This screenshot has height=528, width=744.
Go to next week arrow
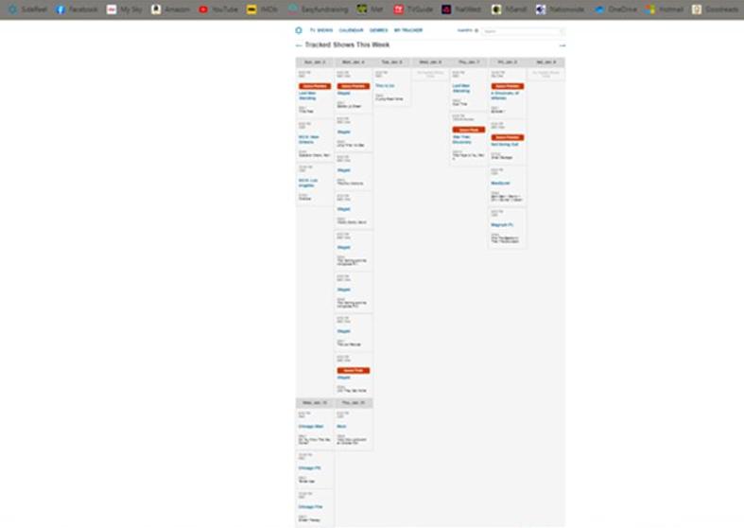click(x=562, y=45)
